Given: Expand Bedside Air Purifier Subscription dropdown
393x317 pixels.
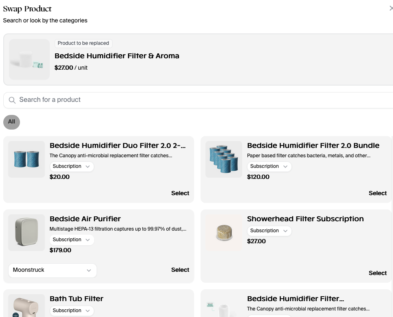Looking at the screenshot, I should (71, 240).
